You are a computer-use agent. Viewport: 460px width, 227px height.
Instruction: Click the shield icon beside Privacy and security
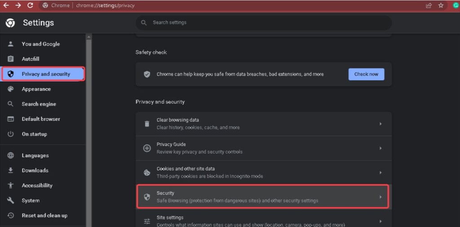pos(11,74)
